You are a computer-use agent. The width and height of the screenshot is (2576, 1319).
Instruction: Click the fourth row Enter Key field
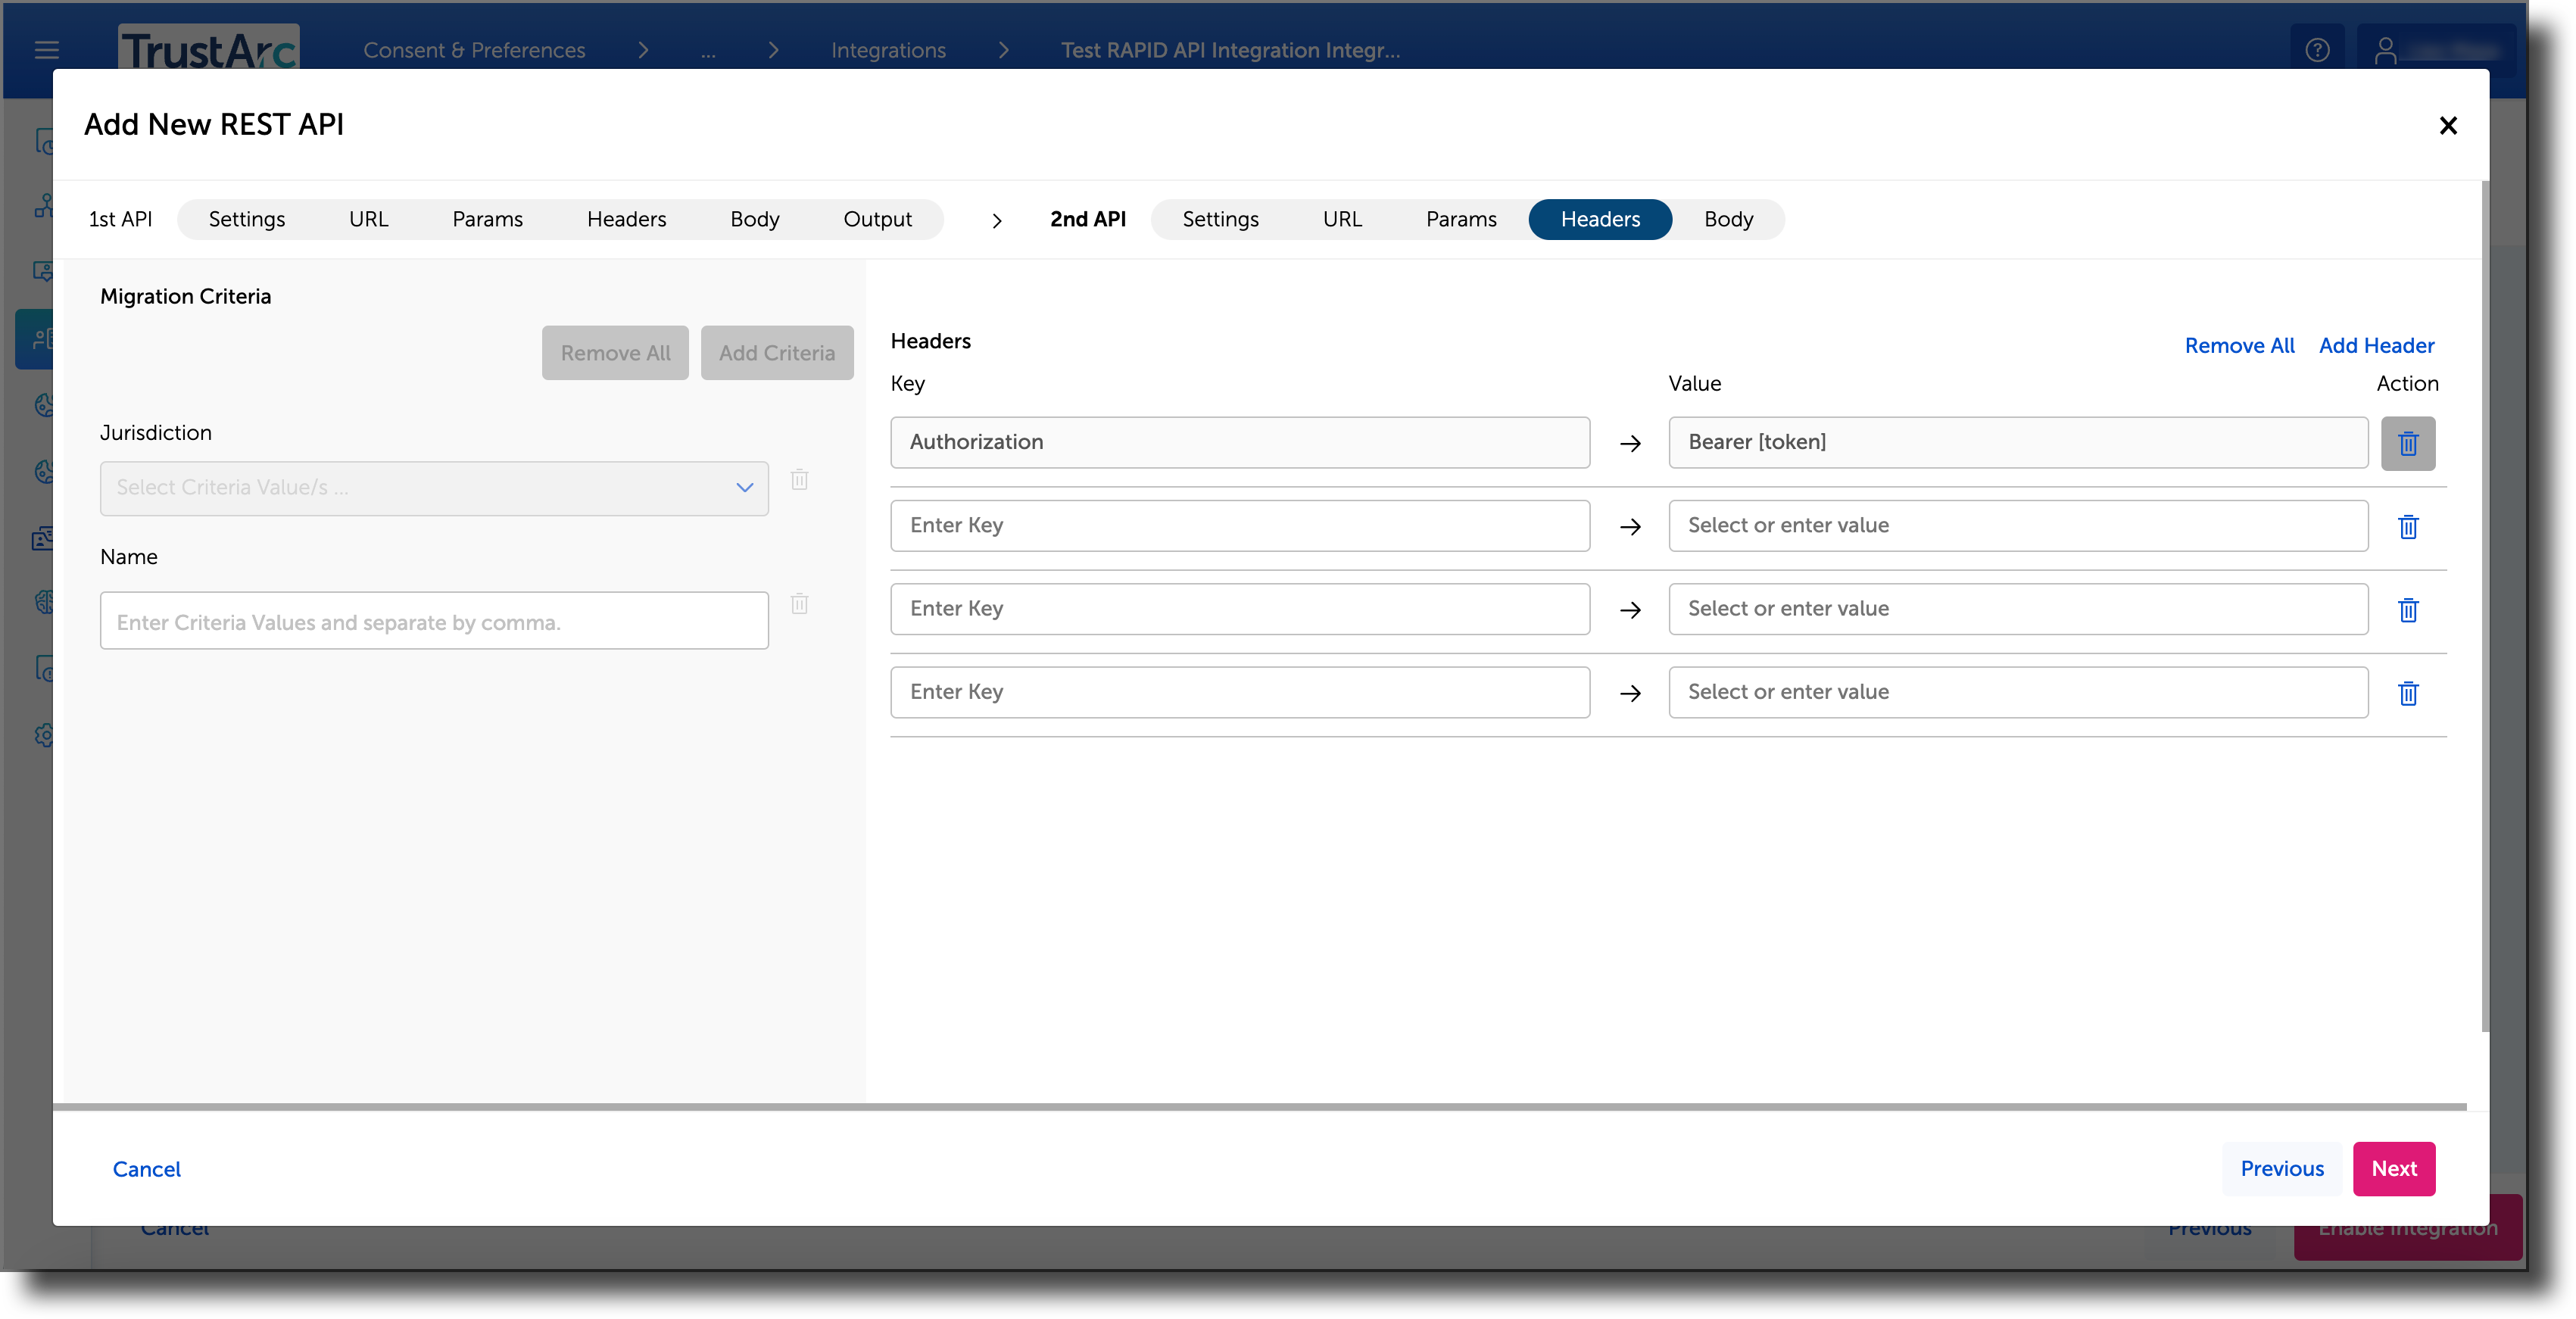(x=1240, y=692)
